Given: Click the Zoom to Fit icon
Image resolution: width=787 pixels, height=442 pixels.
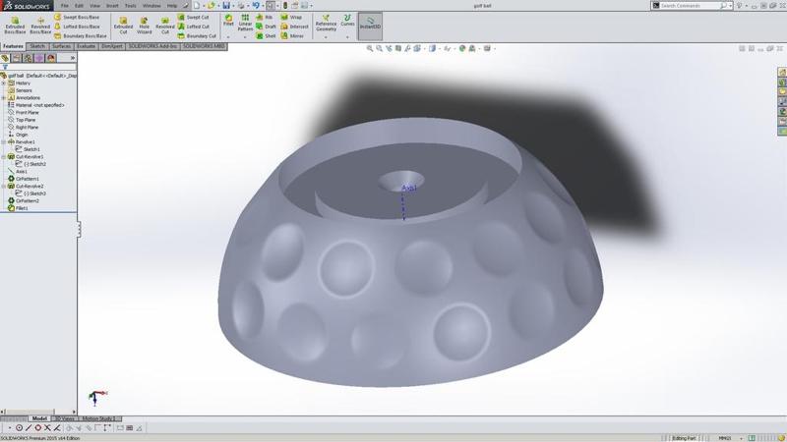Looking at the screenshot, I should click(370, 48).
